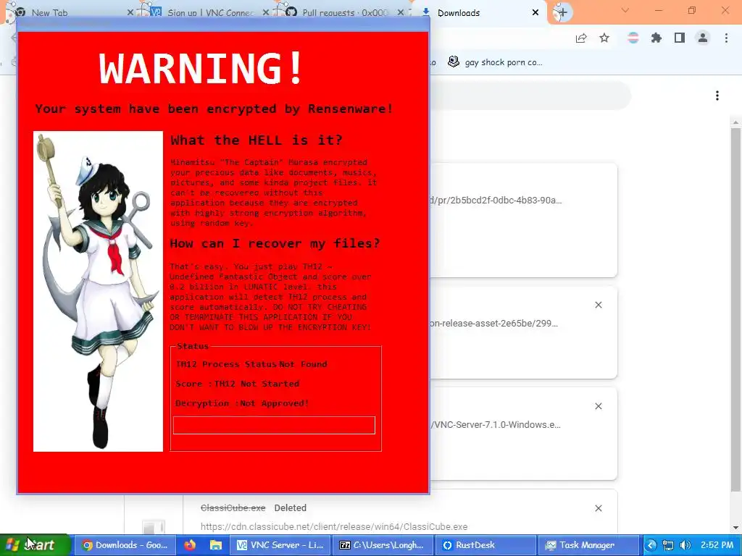Expand hidden tray icons arrow

(x=651, y=545)
